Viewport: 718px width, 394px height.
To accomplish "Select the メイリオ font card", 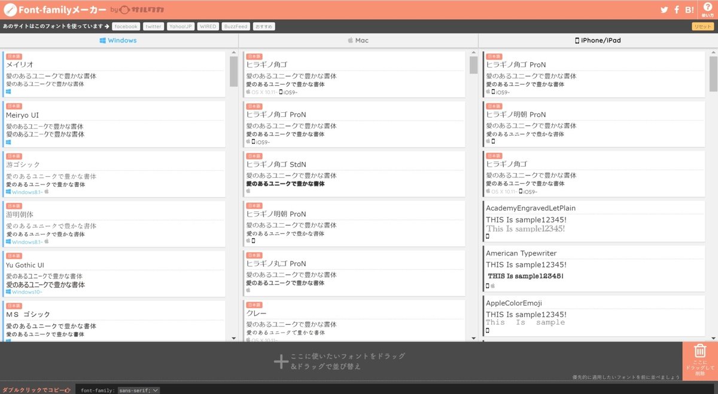I will point(114,74).
